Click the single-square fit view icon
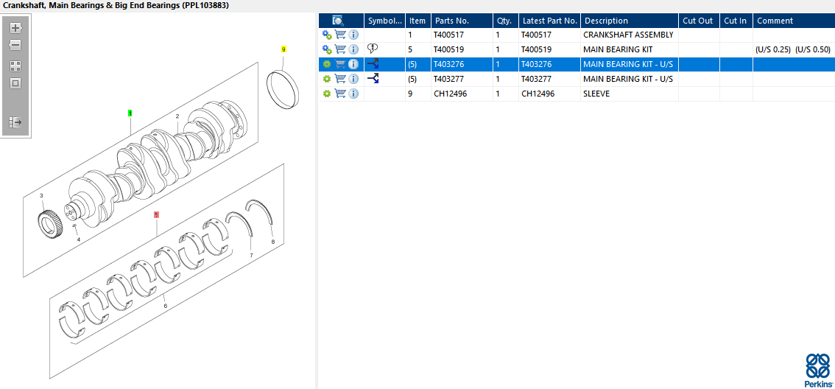This screenshot has width=835, height=389. tap(15, 83)
